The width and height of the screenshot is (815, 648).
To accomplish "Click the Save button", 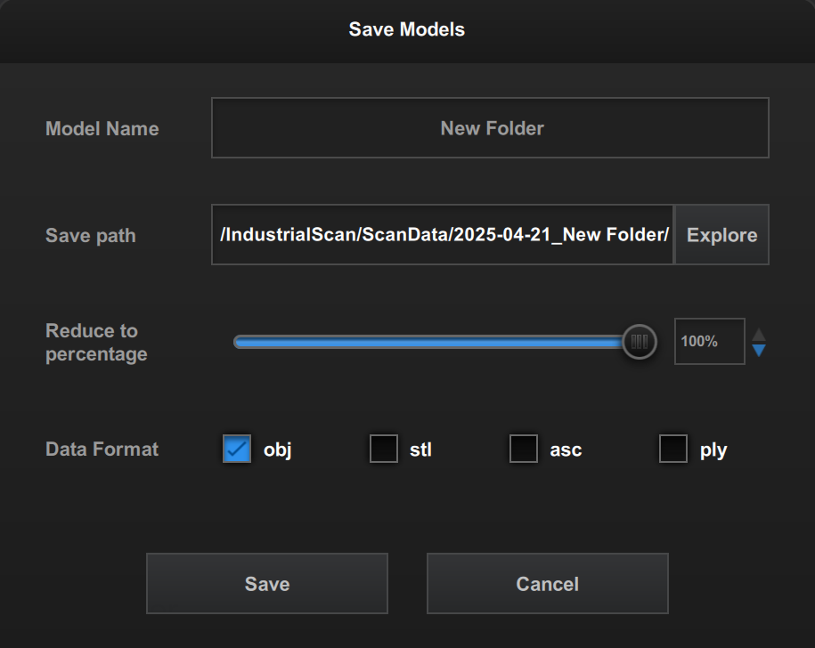I will point(267,584).
